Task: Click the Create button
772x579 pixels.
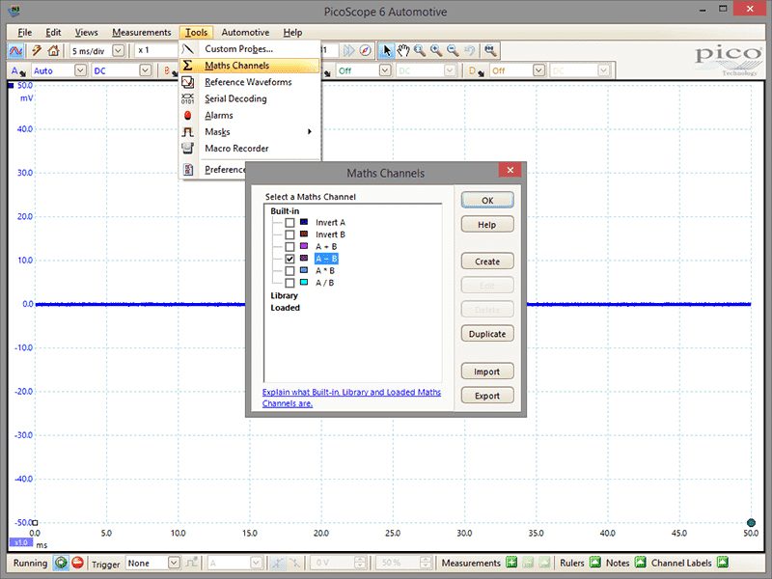Action: coord(487,262)
